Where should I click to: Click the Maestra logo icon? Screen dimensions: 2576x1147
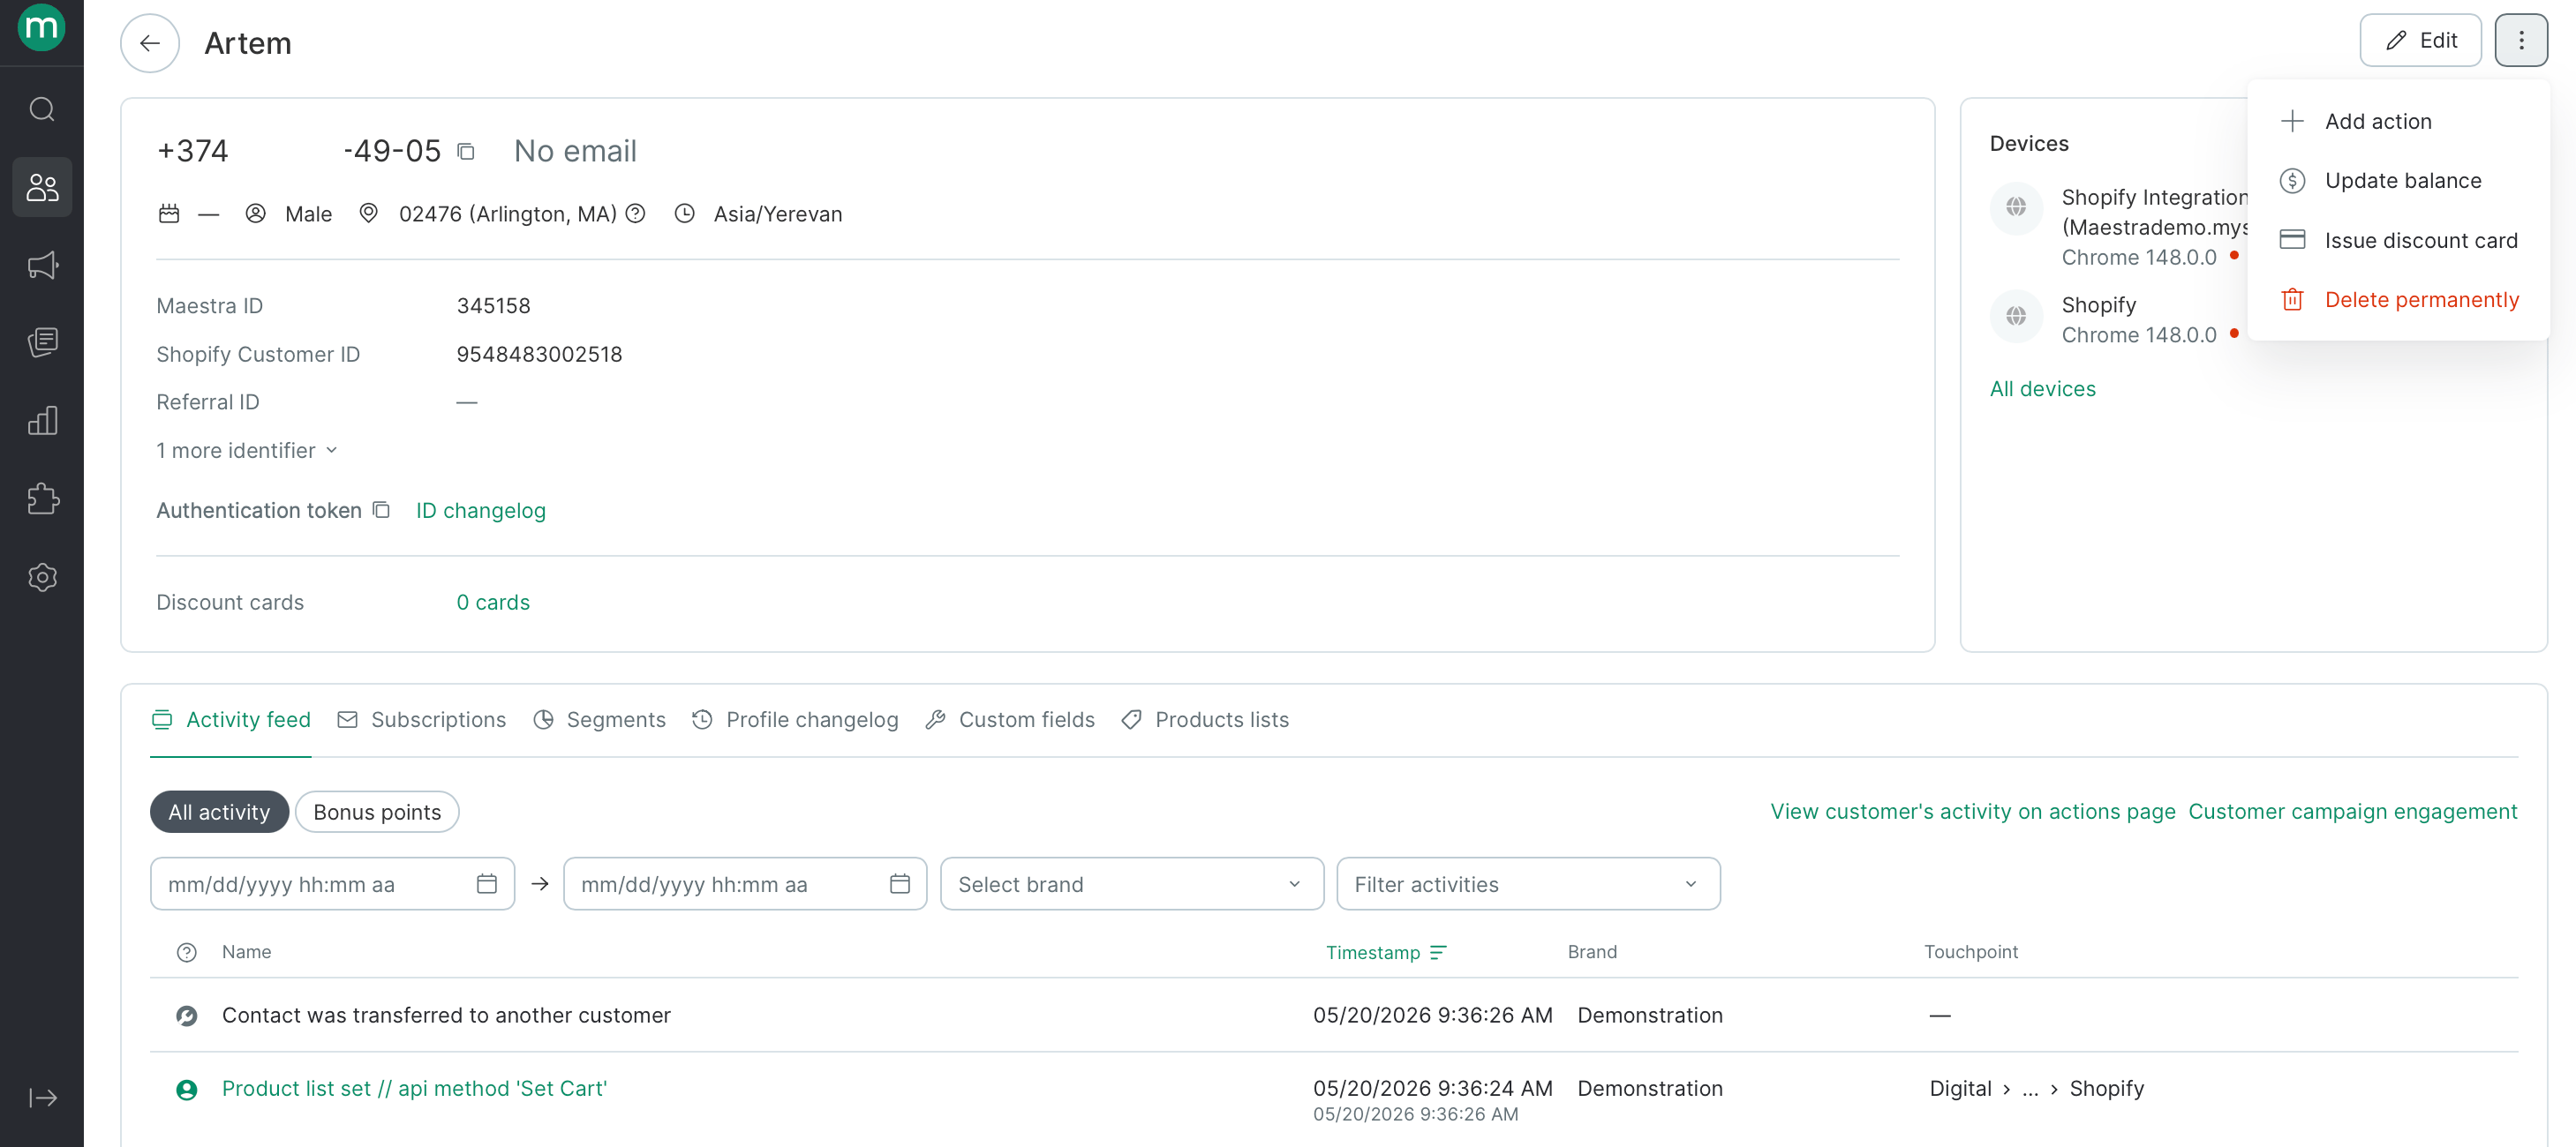[x=41, y=27]
